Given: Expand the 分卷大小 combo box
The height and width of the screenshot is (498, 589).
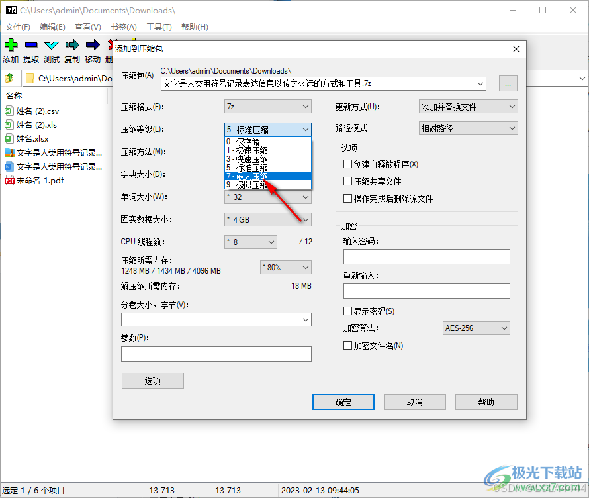Looking at the screenshot, I should point(306,320).
